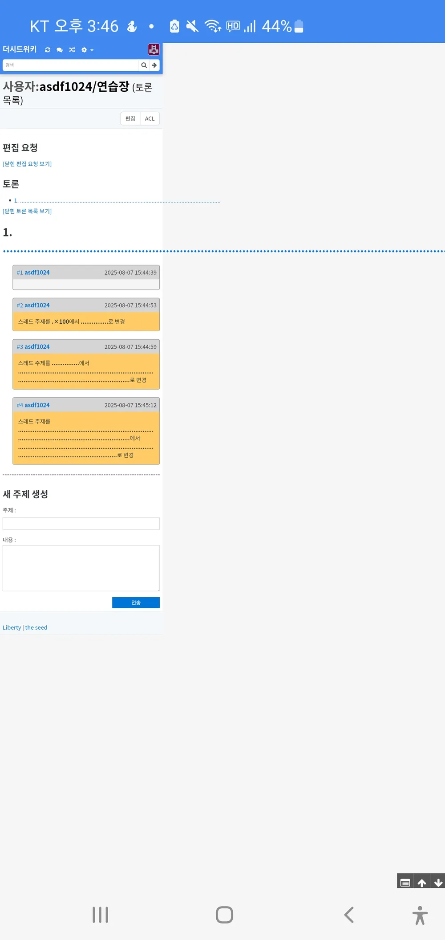Image resolution: width=445 pixels, height=940 pixels.
Task: Click the go-arrow button beside search
Action: pyautogui.click(x=154, y=65)
